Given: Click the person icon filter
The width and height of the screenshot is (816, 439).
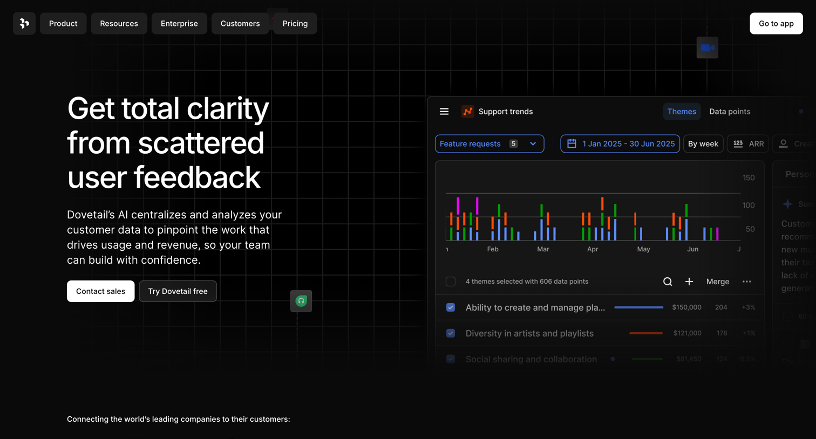Looking at the screenshot, I should [784, 143].
